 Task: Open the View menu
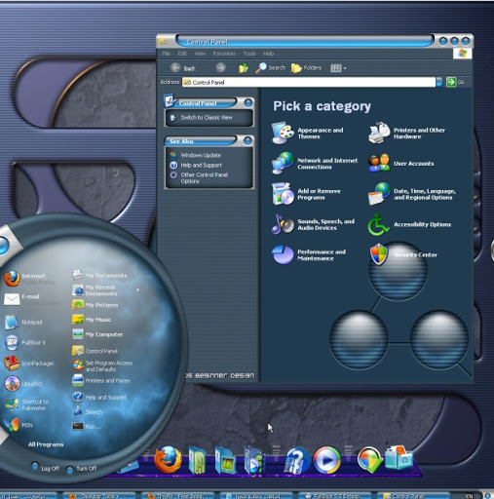tap(200, 54)
